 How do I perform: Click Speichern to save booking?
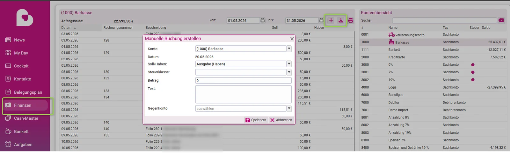point(256,120)
